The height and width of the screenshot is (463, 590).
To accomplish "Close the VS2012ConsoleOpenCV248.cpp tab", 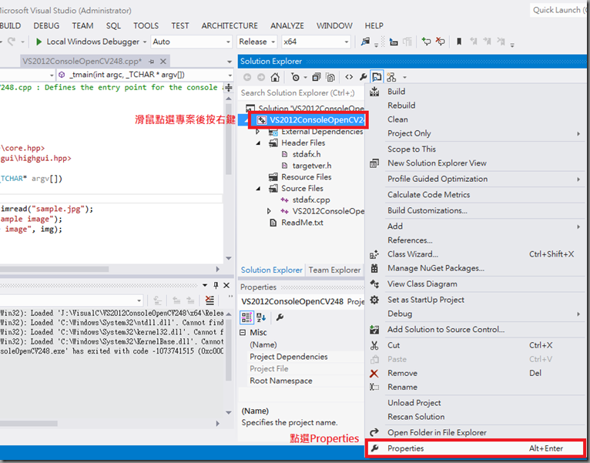I will 163,62.
